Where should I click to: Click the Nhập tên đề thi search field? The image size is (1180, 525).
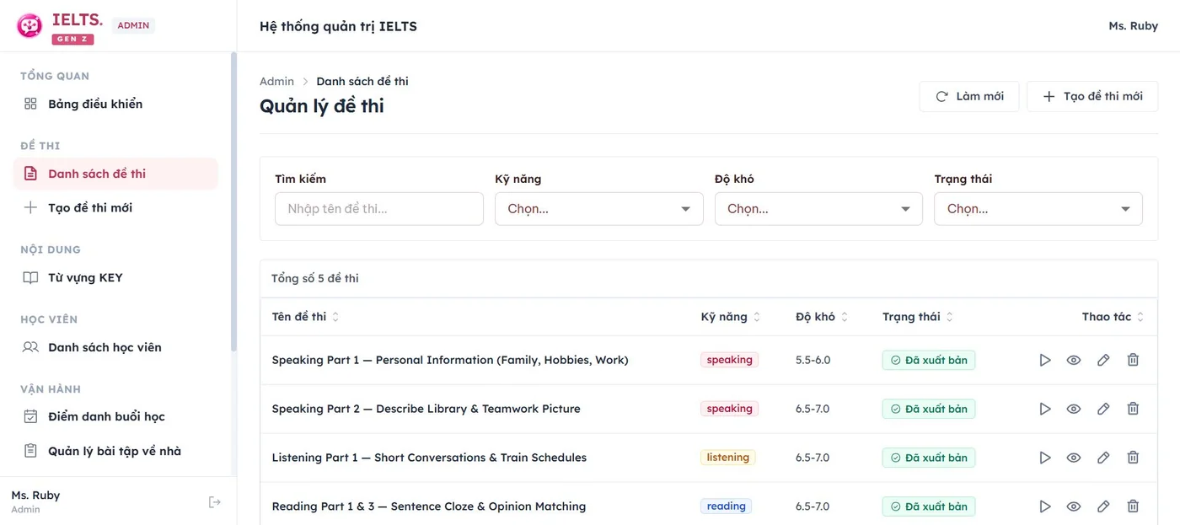pos(379,209)
